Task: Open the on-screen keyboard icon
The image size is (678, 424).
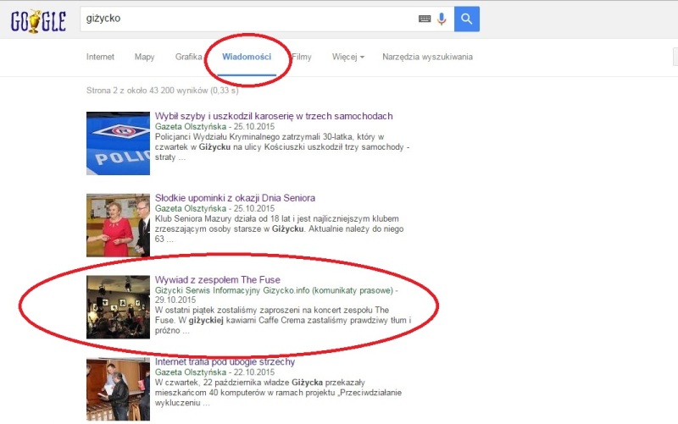Action: [425, 19]
